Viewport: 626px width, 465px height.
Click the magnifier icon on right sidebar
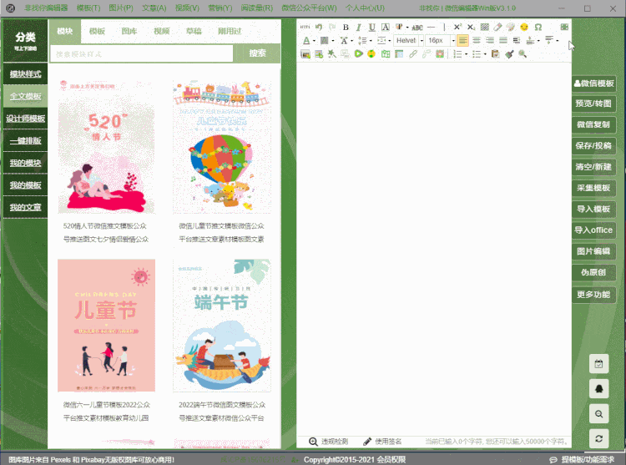tap(598, 414)
